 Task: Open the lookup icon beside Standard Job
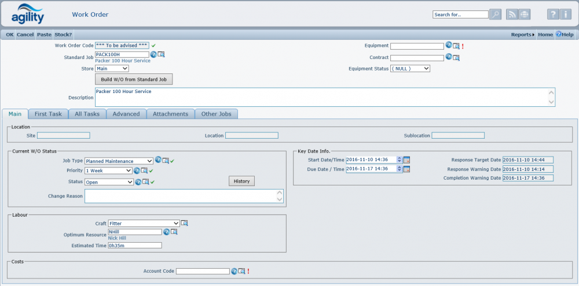click(162, 54)
